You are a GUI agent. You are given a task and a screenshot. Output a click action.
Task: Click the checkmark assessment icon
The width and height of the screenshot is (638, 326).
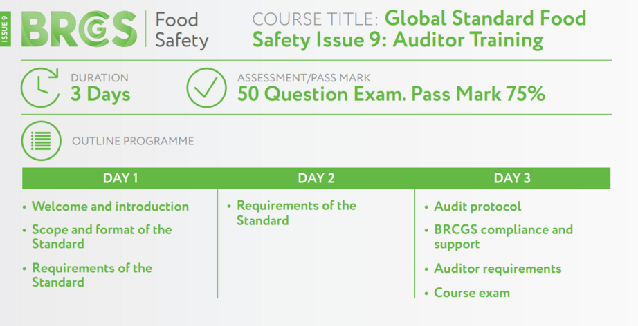pyautogui.click(x=207, y=88)
